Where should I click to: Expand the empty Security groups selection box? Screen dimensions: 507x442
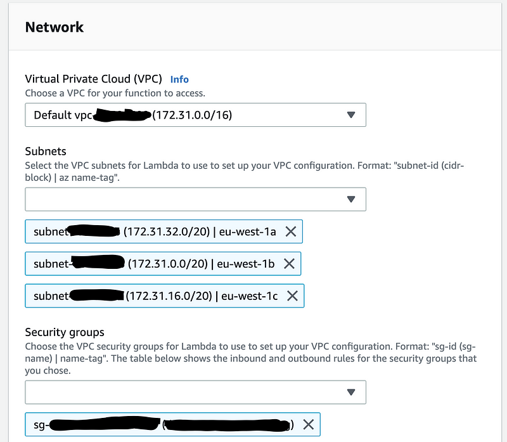(x=184, y=392)
